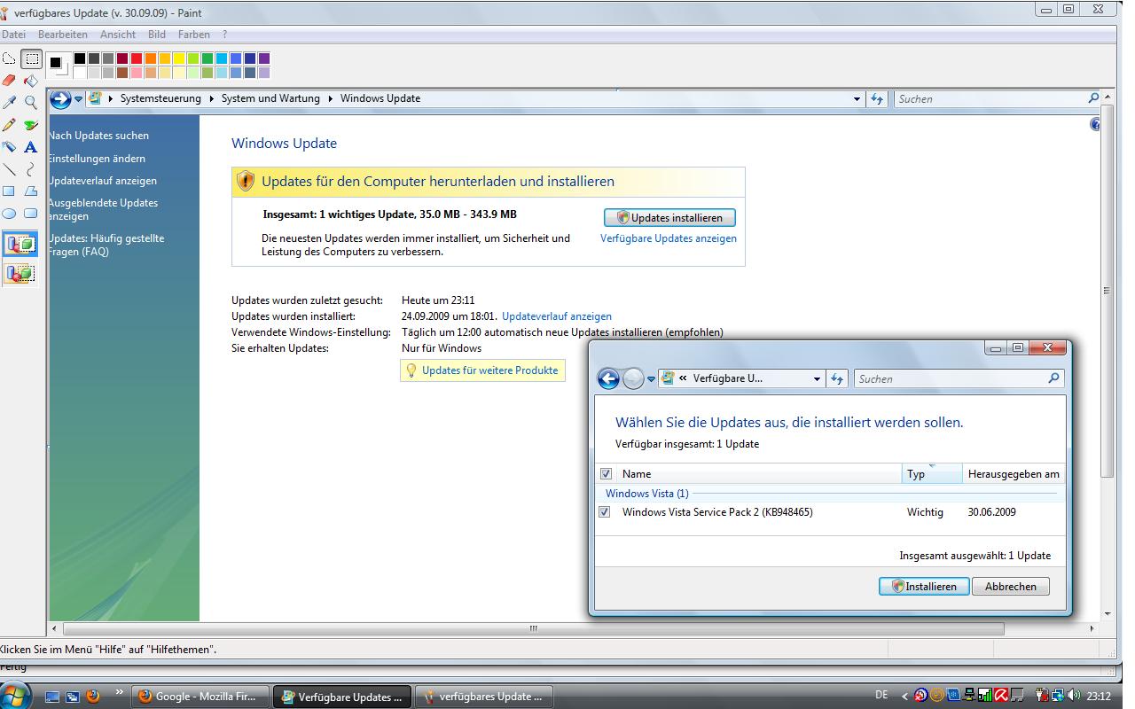This screenshot has height=709, width=1135.
Task: Refresh the Verfügbare Updates dialog address bar
Action: 837,378
